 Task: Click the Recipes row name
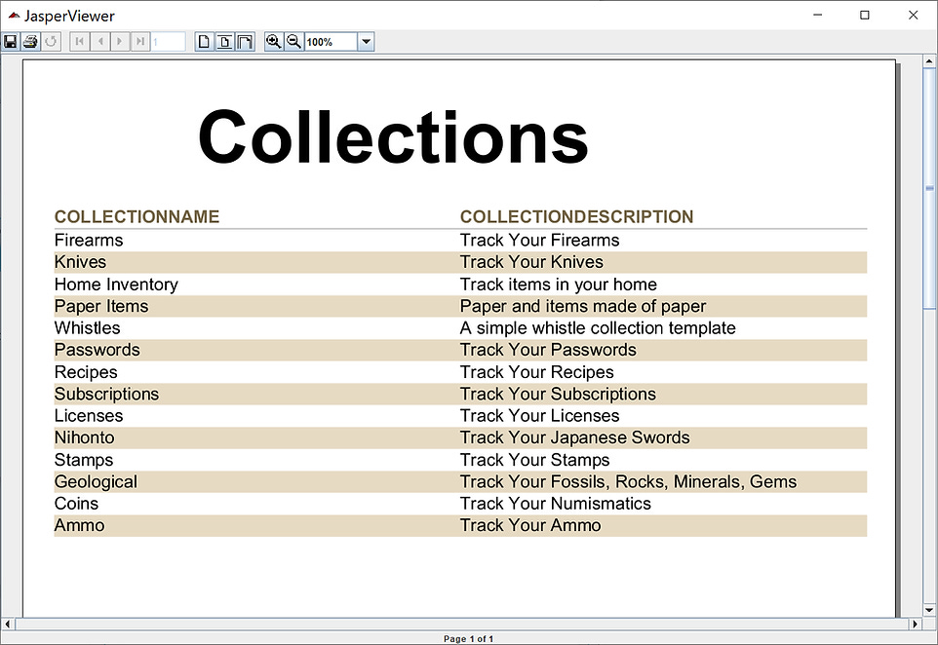click(86, 372)
